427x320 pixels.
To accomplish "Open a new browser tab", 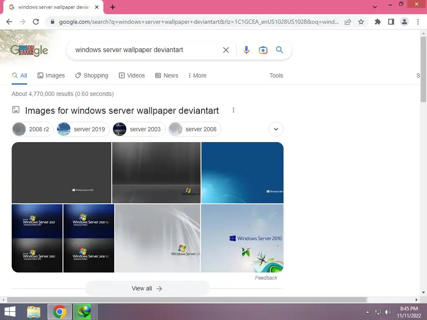I will coord(113,7).
